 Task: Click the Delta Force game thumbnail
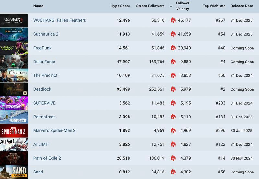tap(14, 62)
